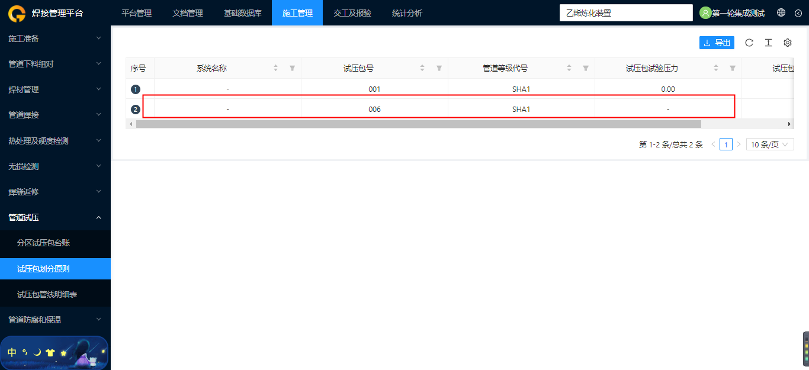Screen dimensions: 809x370
Task: Click the next page arrow
Action: click(x=739, y=144)
